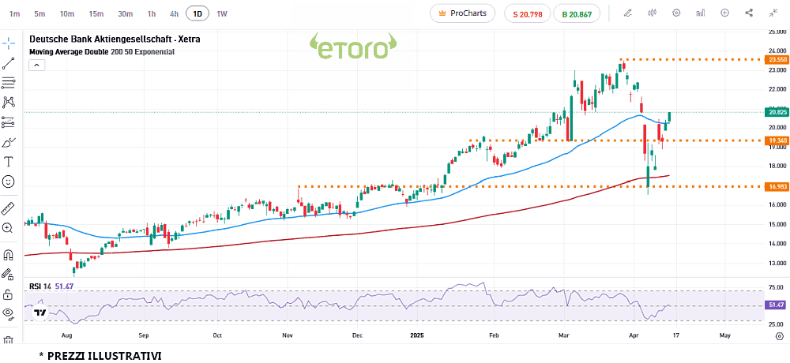This screenshot has height=363, width=790.
Task: Select the ruler measure tool
Action: tap(8, 208)
